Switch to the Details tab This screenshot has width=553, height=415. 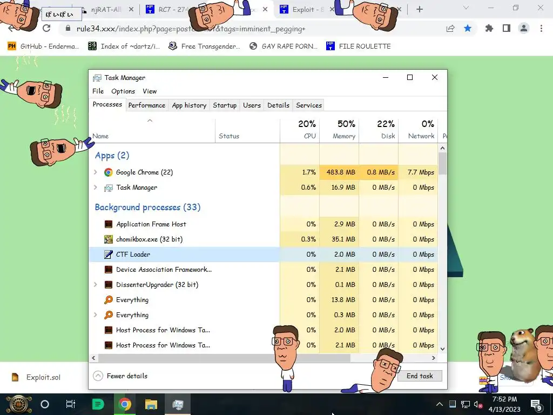[x=278, y=105]
